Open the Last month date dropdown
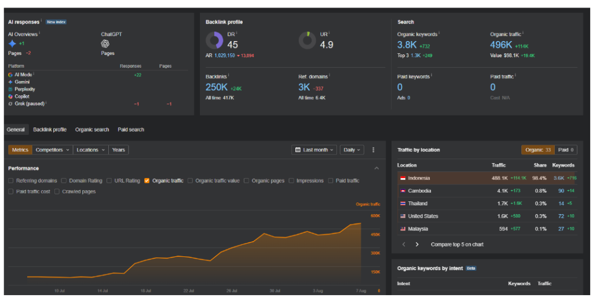This screenshot has height=298, width=593. (314, 150)
